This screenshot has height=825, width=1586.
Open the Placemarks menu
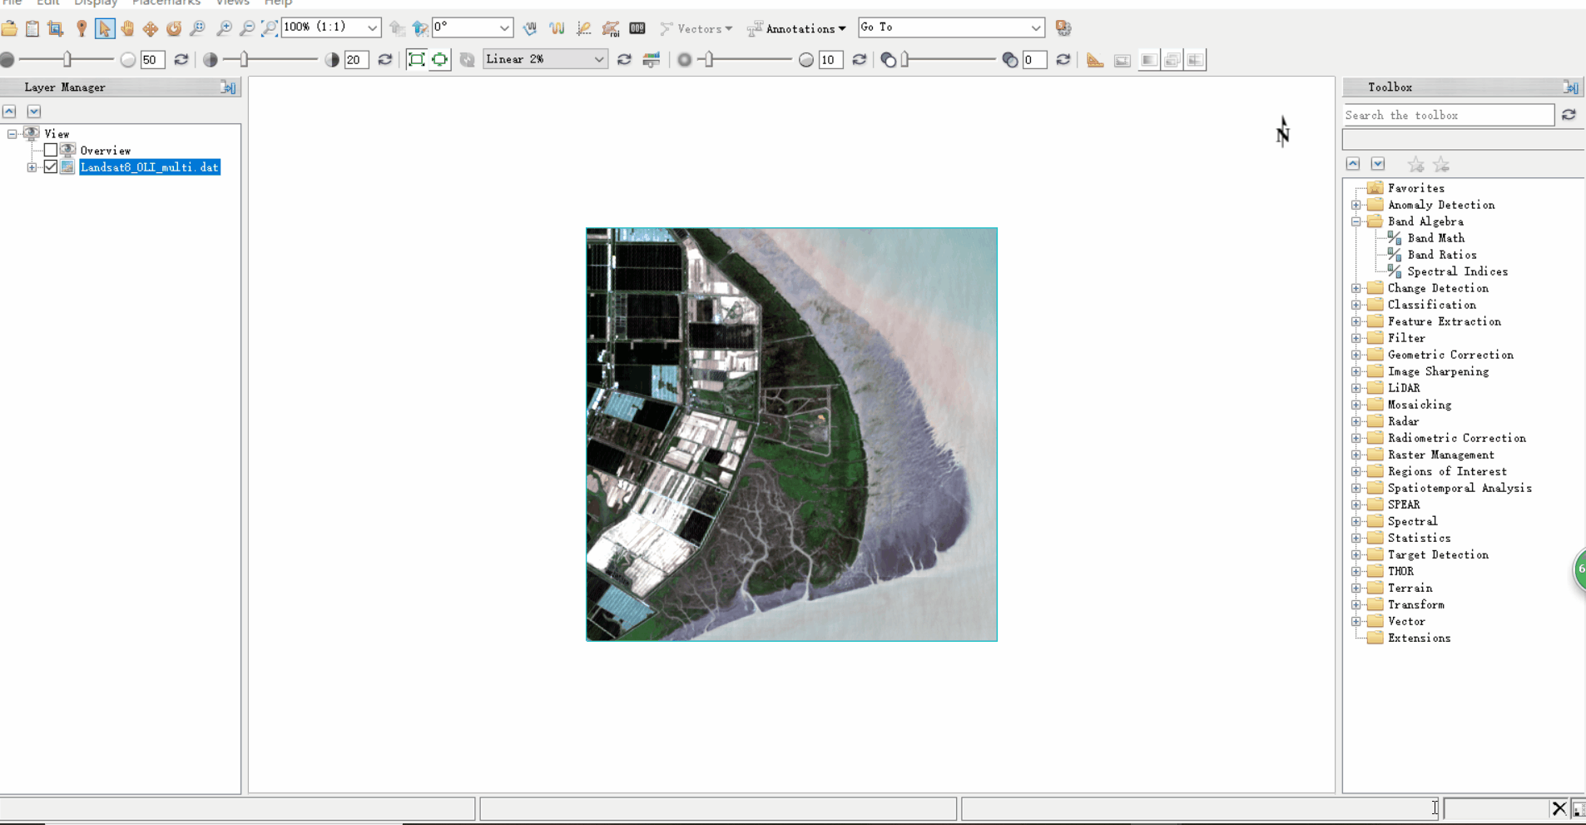point(166,3)
